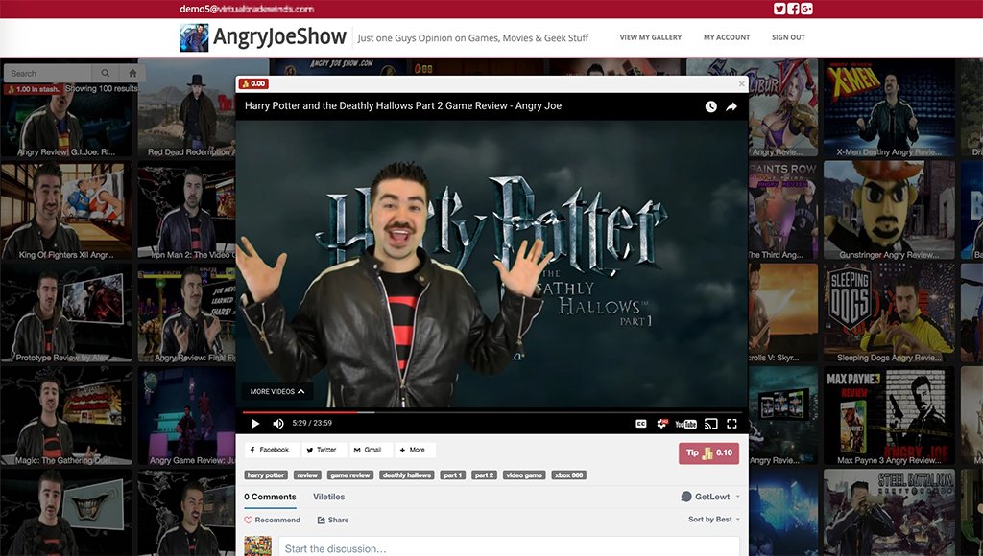Recommend this discussion
The image size is (983, 556).
272,520
